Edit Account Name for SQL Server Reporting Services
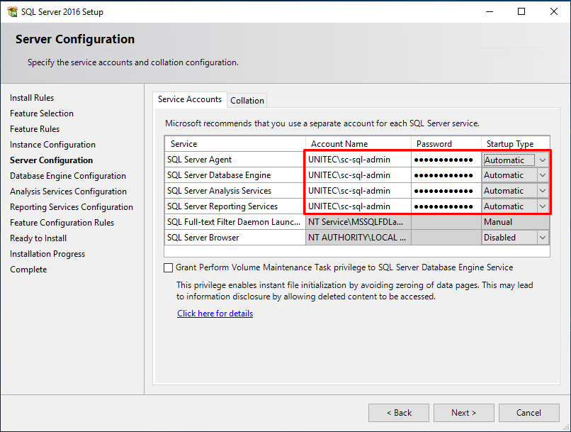This screenshot has width=571, height=432. [x=358, y=206]
